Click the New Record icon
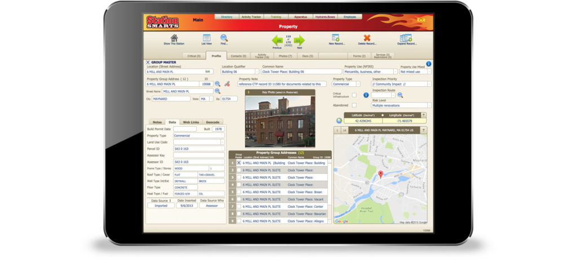This screenshot has width=577, height=263. coord(335,38)
